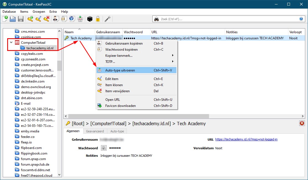Click the Open Database folder icon
The height and width of the screenshot is (180, 308).
13,19
